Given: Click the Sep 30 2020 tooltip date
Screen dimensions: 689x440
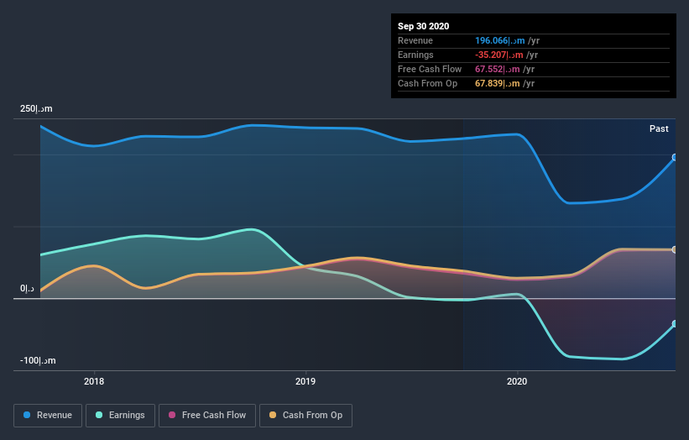Looking at the screenshot, I should (x=424, y=26).
